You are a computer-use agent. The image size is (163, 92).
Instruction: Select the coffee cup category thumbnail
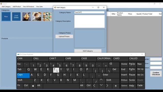point(37,17)
